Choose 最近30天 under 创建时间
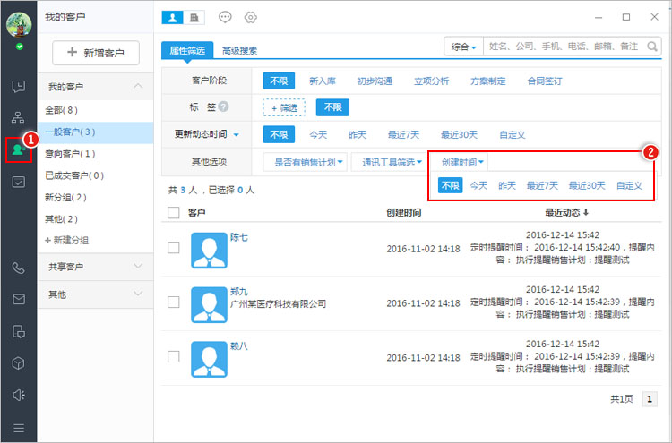672x443 pixels. click(x=587, y=186)
